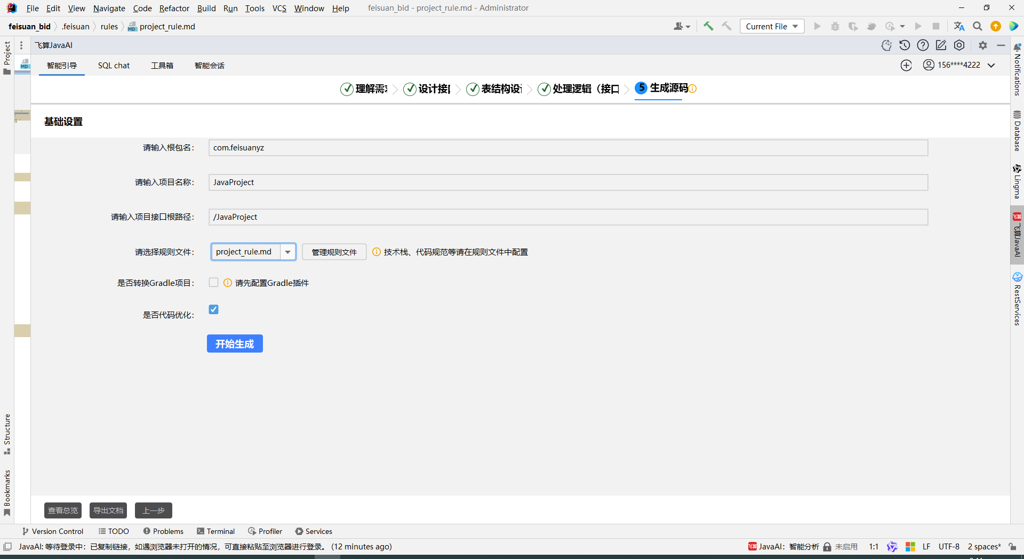The width and height of the screenshot is (1024, 559).
Task: Click the 管理规则文件 button
Action: [334, 252]
